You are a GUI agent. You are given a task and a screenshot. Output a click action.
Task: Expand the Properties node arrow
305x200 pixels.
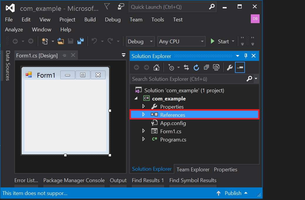(144, 106)
